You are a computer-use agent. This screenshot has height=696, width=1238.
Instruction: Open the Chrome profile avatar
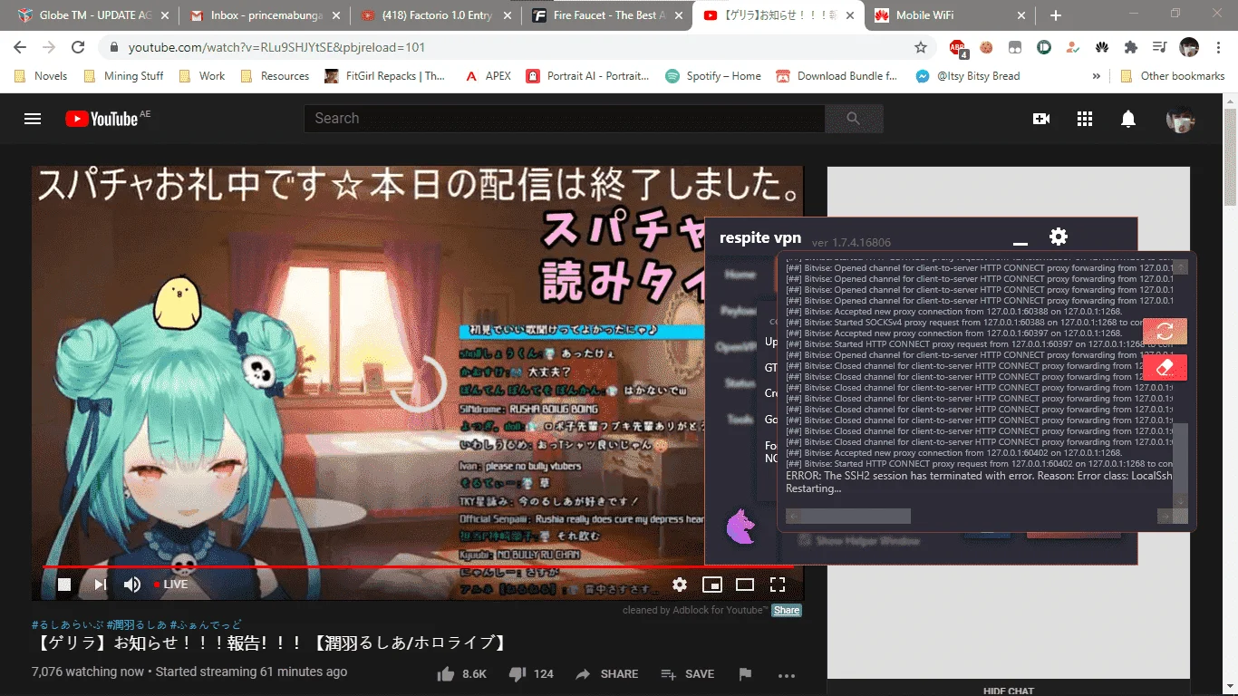tap(1189, 47)
